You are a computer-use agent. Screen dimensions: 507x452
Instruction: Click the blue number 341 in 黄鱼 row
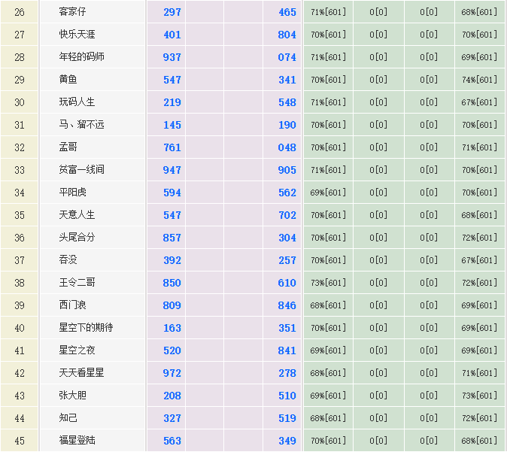coord(287,80)
